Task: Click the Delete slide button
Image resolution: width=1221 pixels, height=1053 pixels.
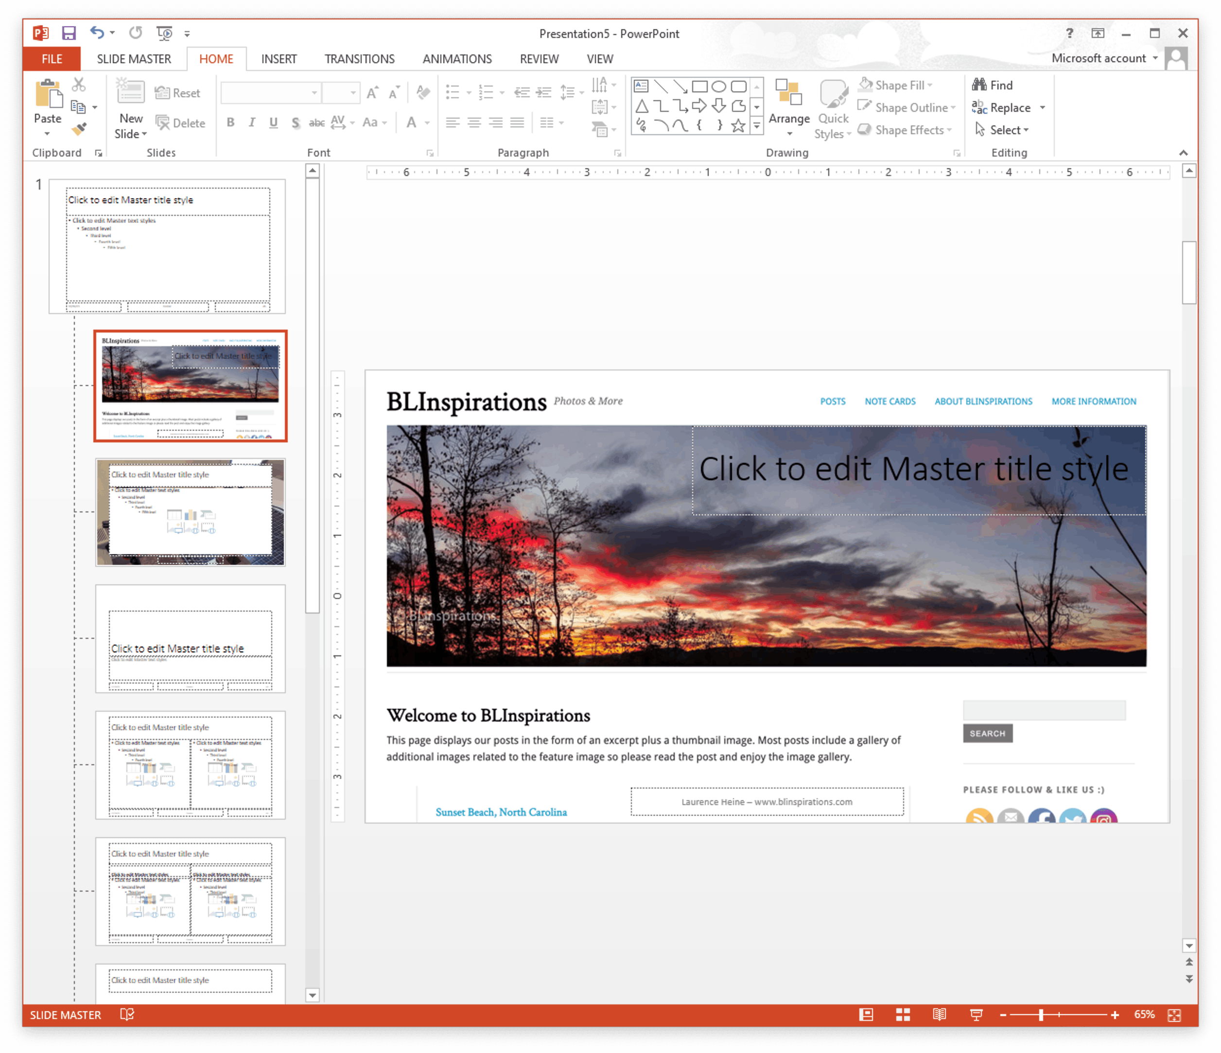Action: (180, 123)
